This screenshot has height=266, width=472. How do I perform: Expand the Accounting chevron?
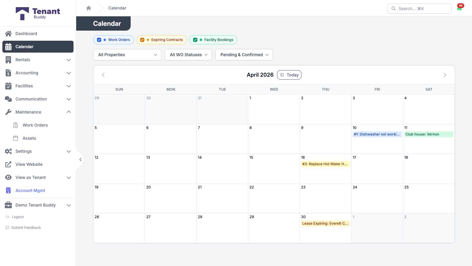click(69, 73)
